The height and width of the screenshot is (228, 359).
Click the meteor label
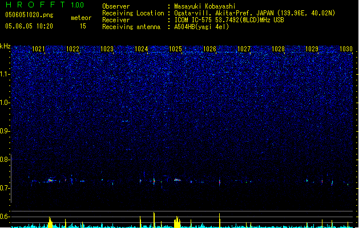click(81, 18)
